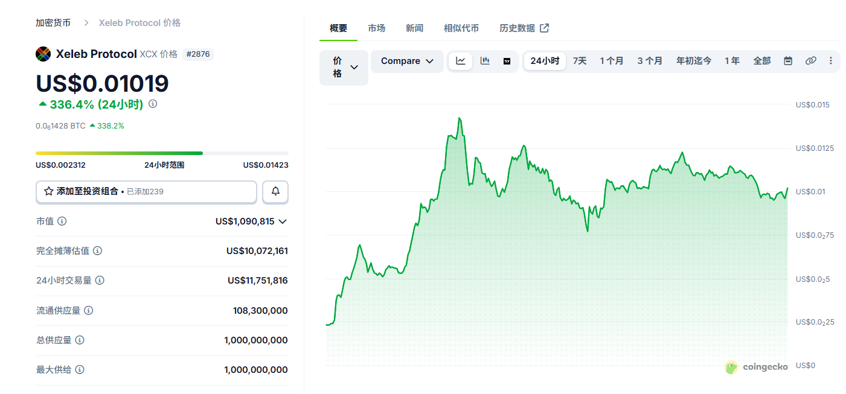Click the #2876 rank badge

coord(198,54)
